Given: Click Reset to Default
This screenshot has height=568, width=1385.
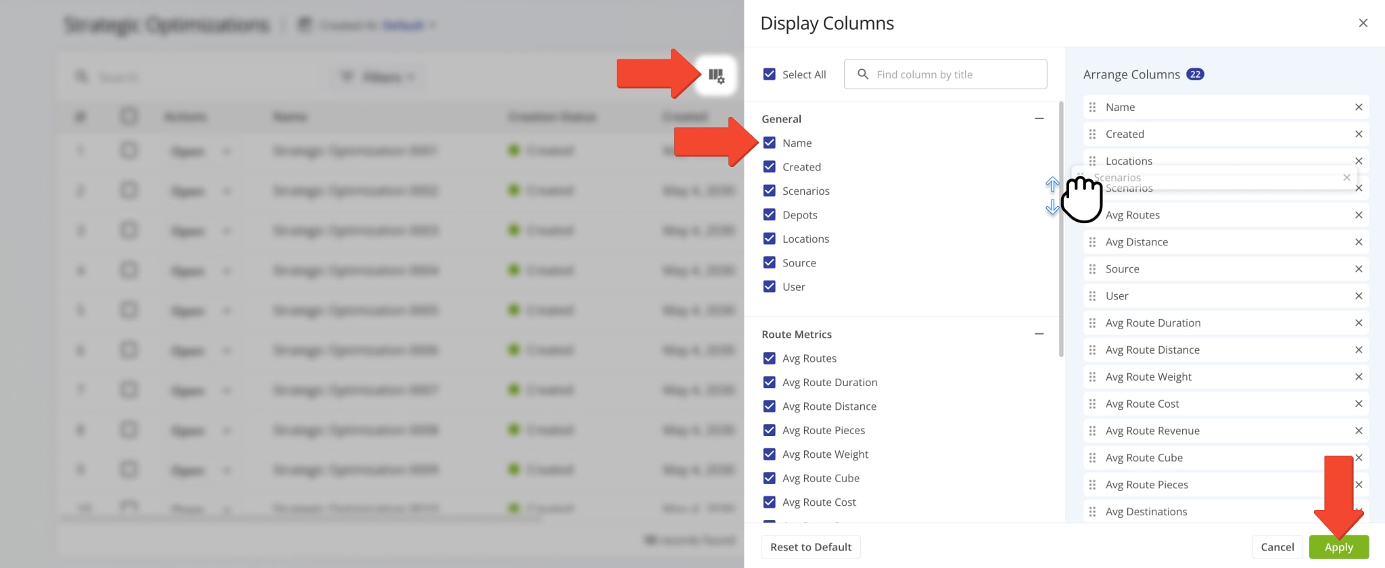Looking at the screenshot, I should 810,547.
